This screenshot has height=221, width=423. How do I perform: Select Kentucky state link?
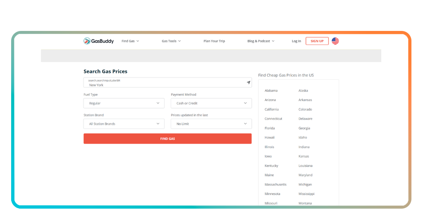click(x=271, y=166)
